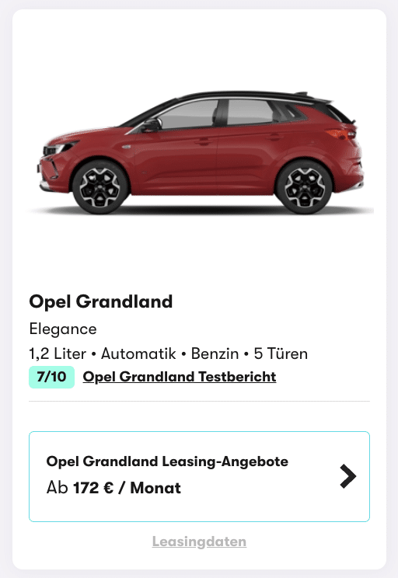Select the red Opel Grandland car image
Screen dimensions: 398x578
click(201, 152)
